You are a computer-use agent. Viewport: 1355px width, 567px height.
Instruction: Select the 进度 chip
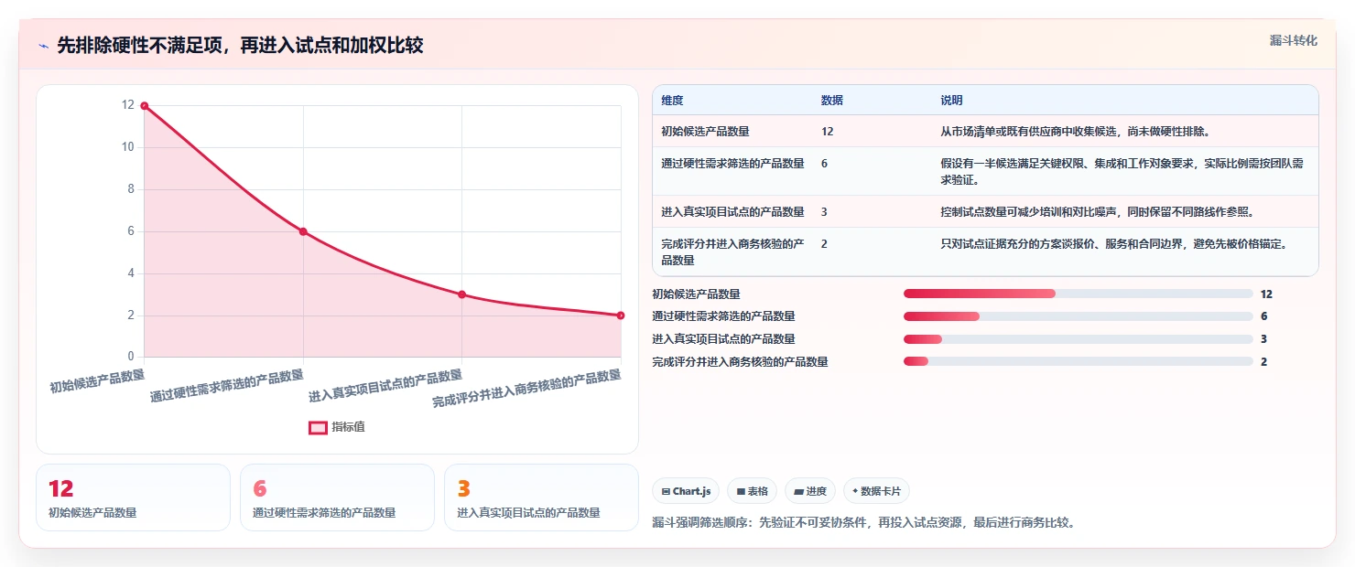(810, 491)
